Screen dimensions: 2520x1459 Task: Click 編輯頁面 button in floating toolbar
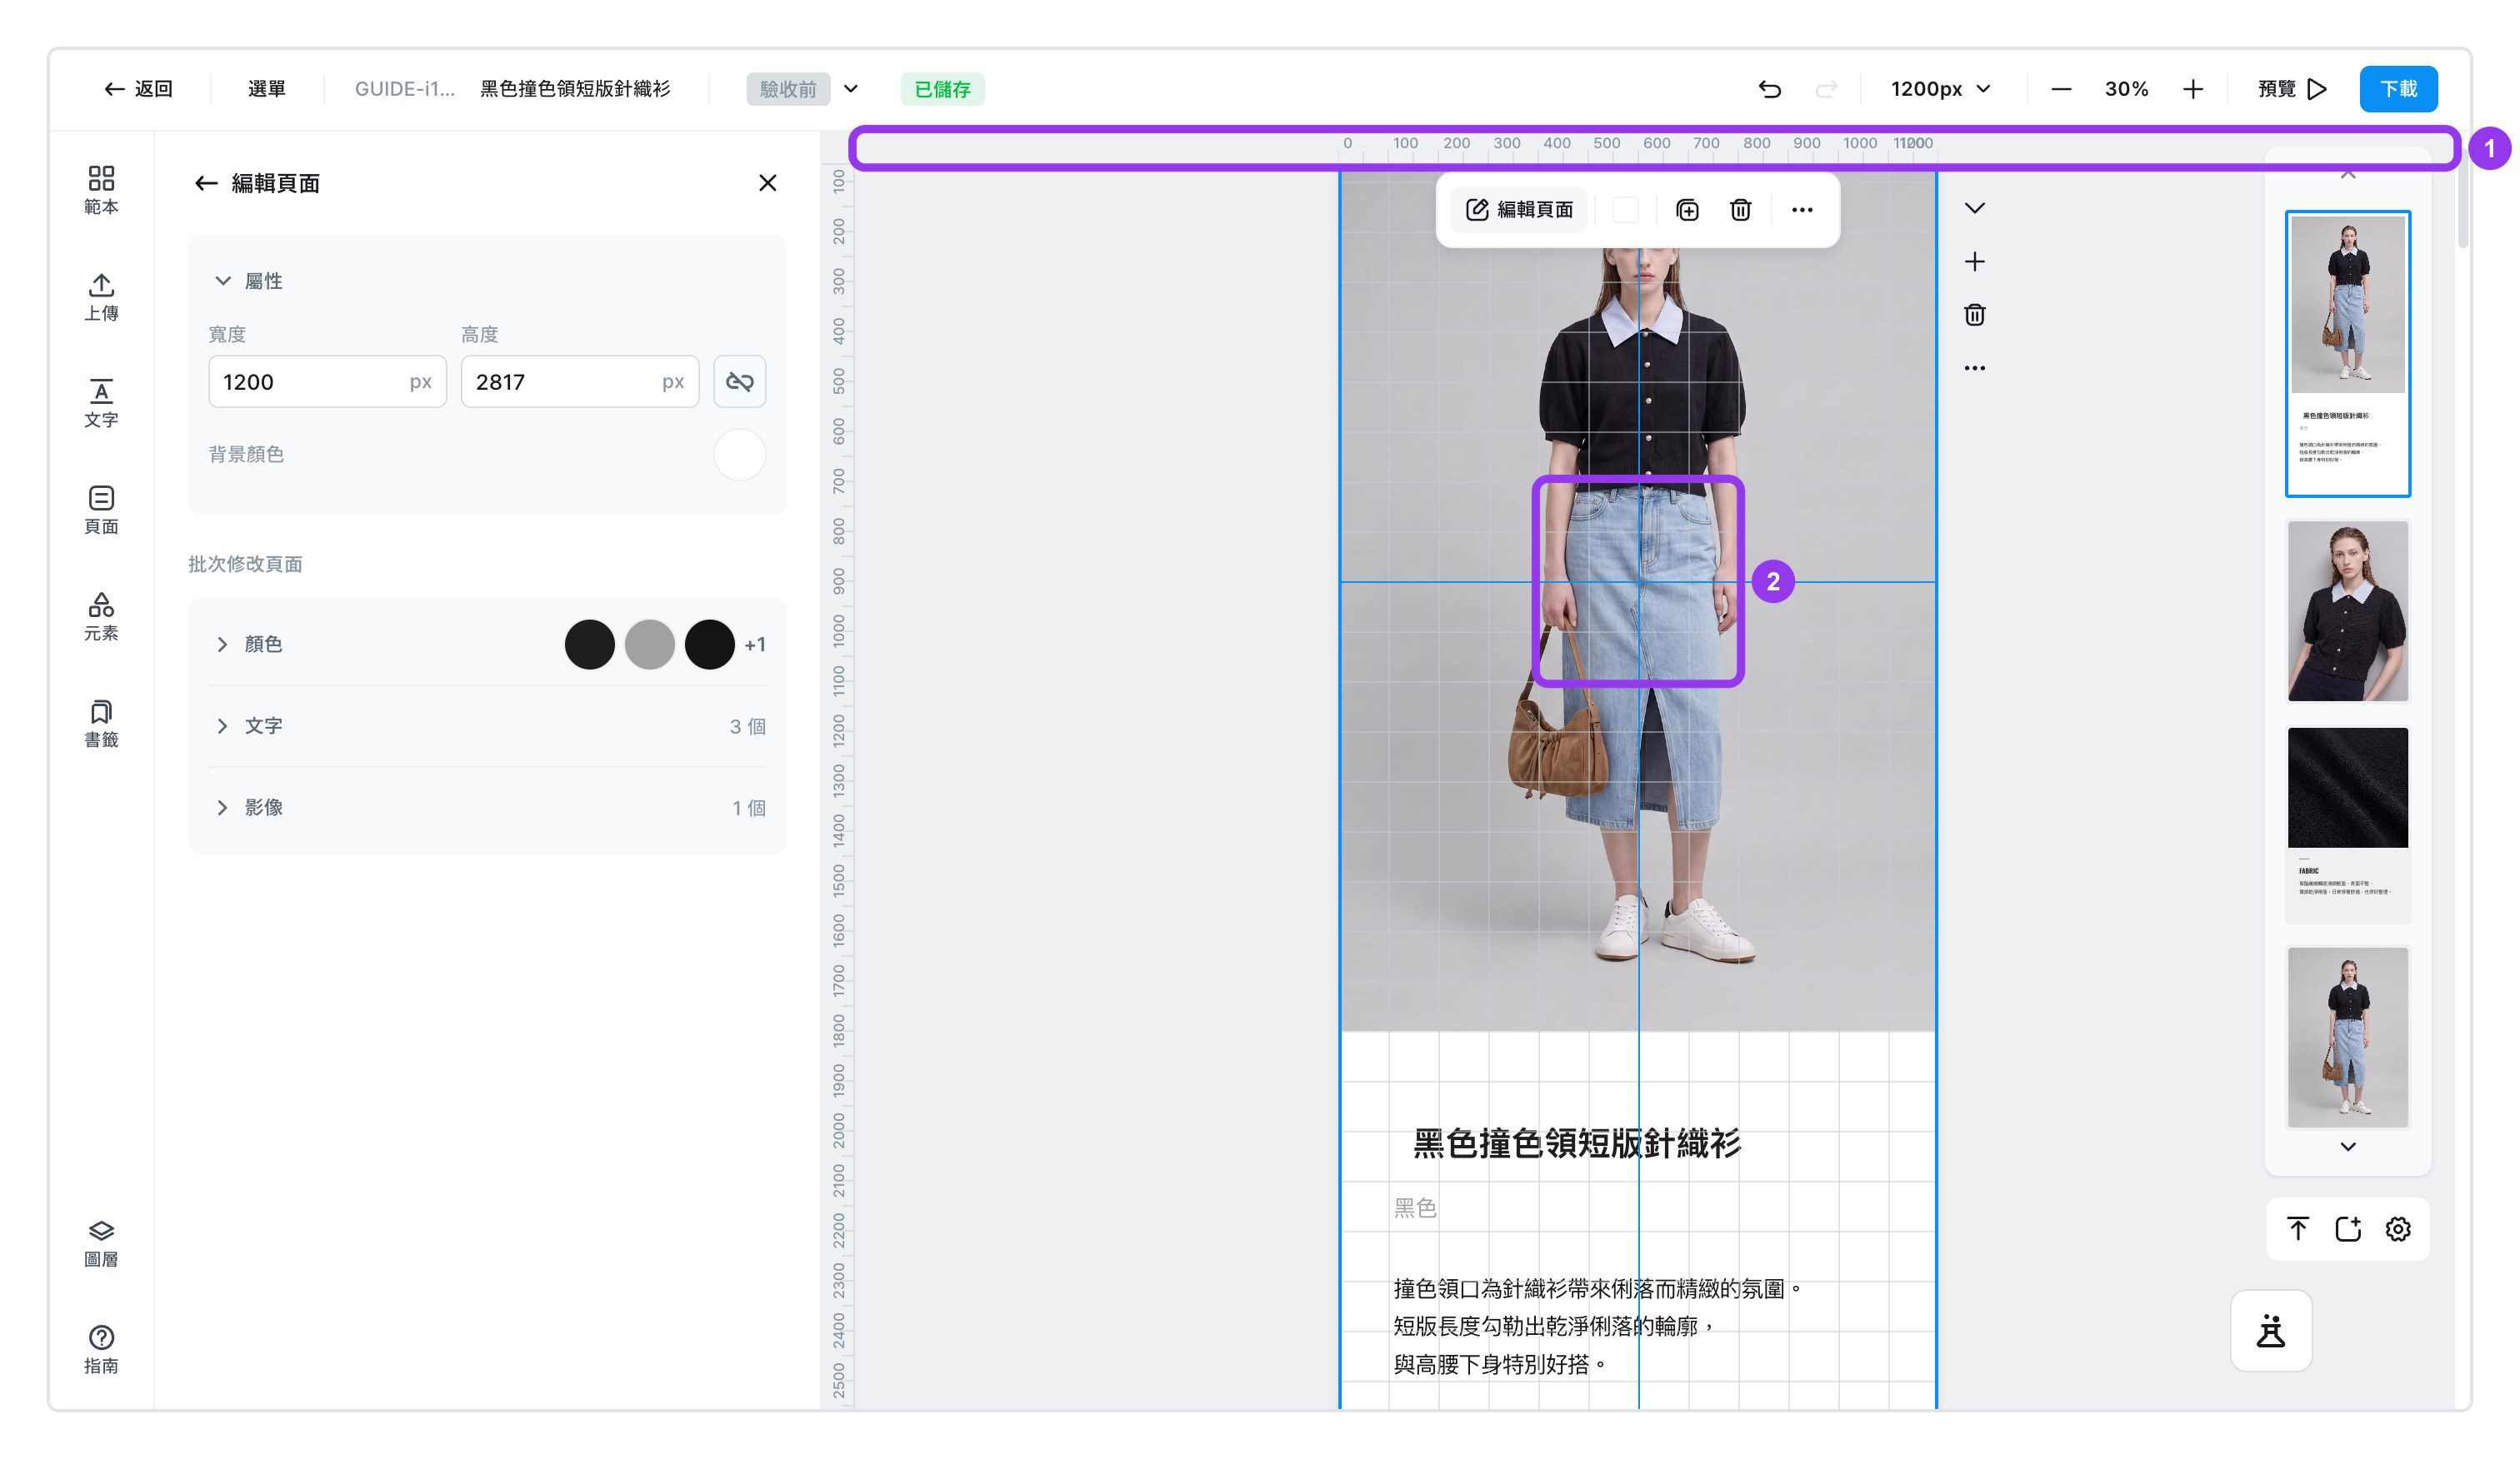click(1519, 210)
